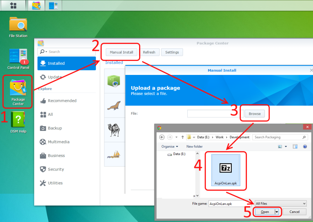Open Package Center desktop icon
313x222 pixels.
coord(18,92)
